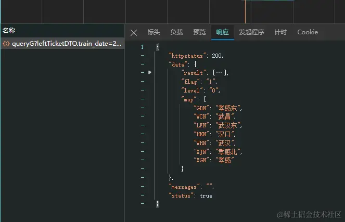Click the "data" key line
345x222 pixels.
[183, 64]
